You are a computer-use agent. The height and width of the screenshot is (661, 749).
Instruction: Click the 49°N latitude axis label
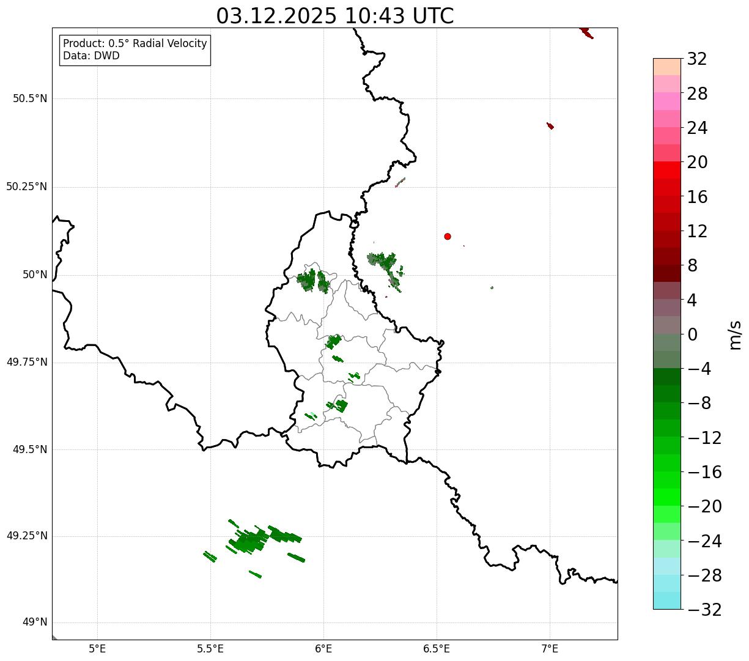coord(35,622)
